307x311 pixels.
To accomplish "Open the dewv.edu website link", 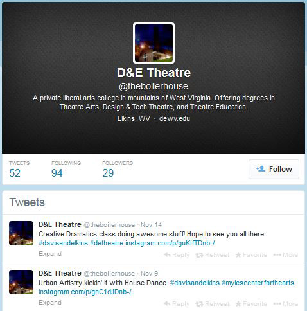I will [x=175, y=118].
